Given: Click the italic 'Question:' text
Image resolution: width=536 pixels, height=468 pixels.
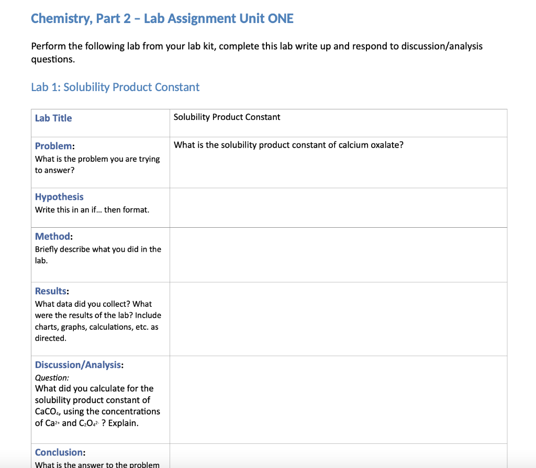Looking at the screenshot, I should (52, 378).
